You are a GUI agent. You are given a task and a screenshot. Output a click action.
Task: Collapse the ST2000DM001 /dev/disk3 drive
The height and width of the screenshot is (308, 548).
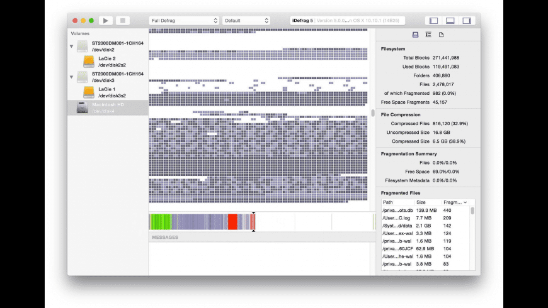71,77
